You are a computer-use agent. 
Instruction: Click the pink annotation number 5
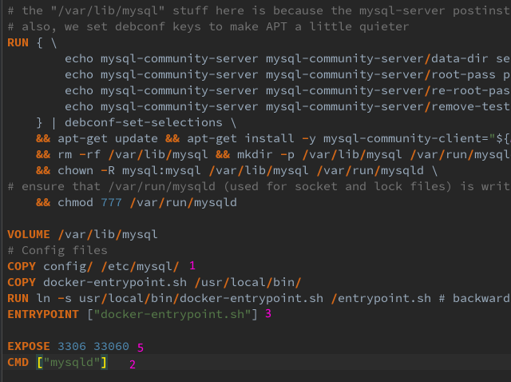(x=141, y=348)
